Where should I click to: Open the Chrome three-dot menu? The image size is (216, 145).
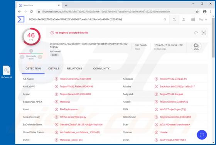click(x=211, y=12)
